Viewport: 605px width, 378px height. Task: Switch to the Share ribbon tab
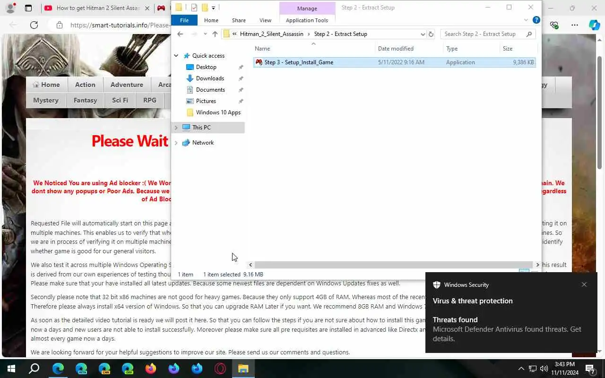[x=239, y=20]
